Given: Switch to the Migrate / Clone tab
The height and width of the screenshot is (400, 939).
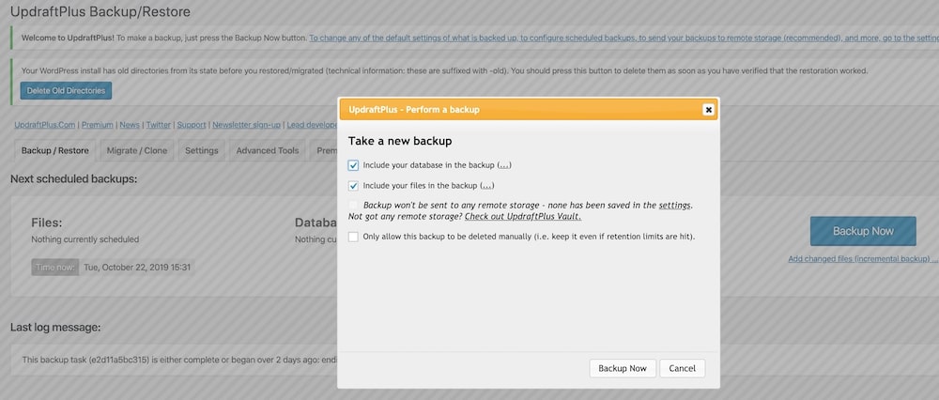Looking at the screenshot, I should coord(137,150).
